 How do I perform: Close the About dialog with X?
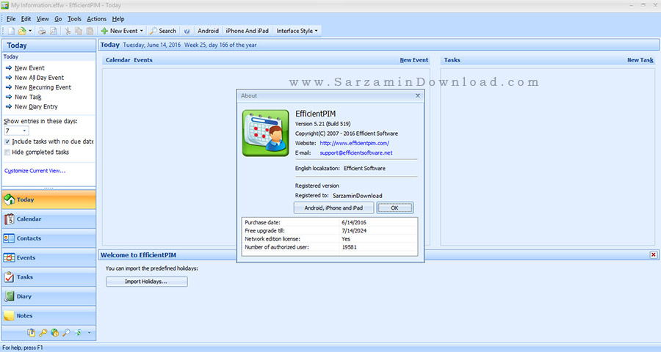click(418, 95)
